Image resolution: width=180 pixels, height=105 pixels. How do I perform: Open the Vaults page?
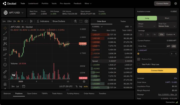click(54, 3)
